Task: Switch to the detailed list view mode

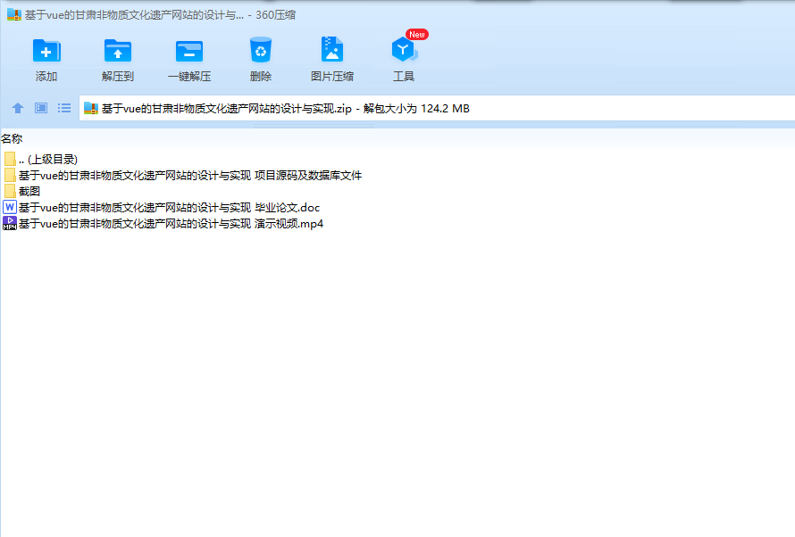Action: (64, 108)
